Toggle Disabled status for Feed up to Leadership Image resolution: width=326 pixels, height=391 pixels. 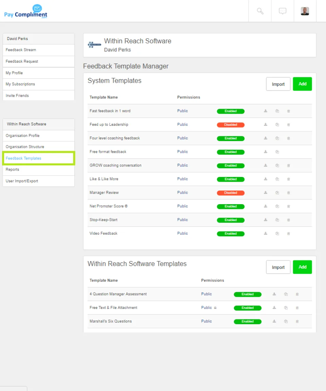[231, 125]
